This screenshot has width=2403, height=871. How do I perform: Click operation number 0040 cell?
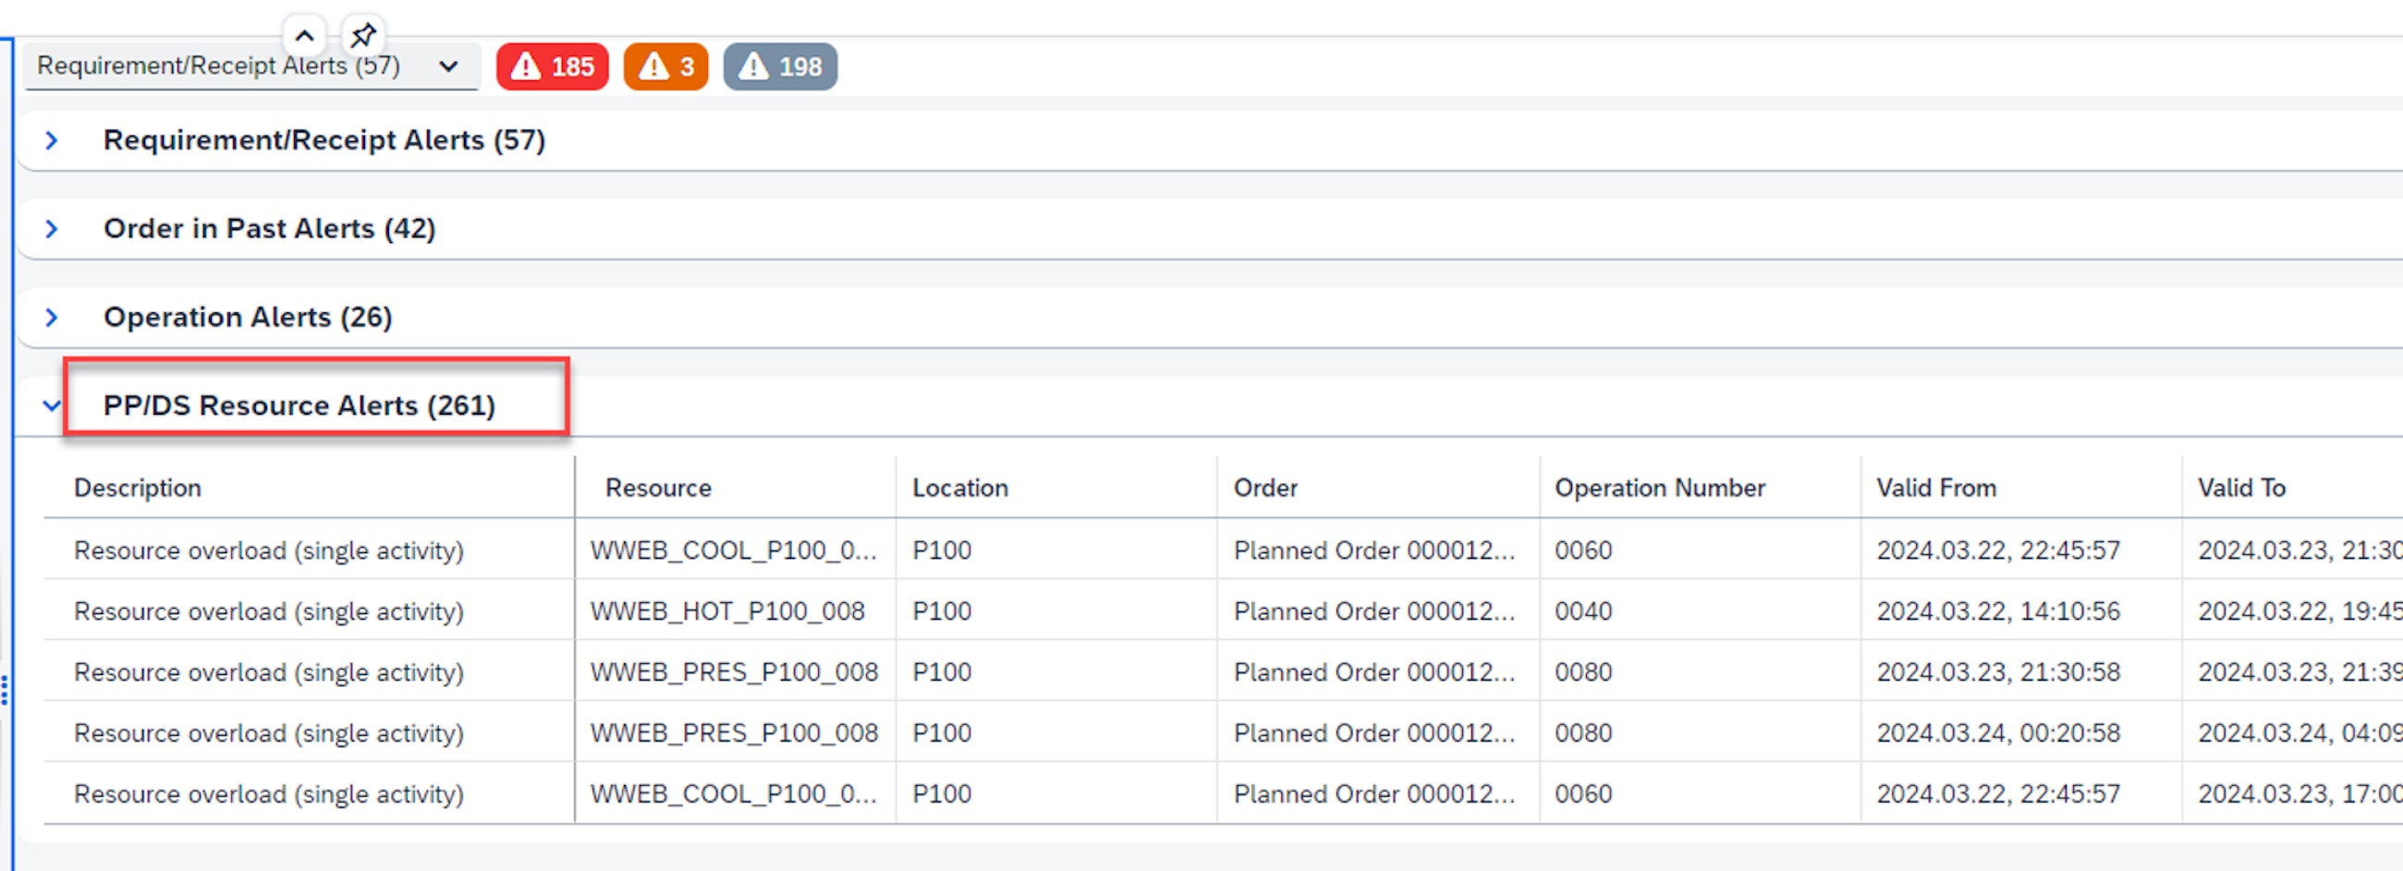point(1583,611)
